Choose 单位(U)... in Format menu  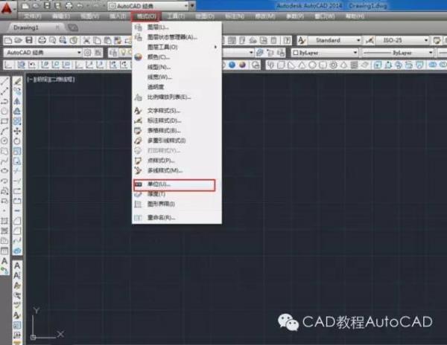(x=174, y=184)
